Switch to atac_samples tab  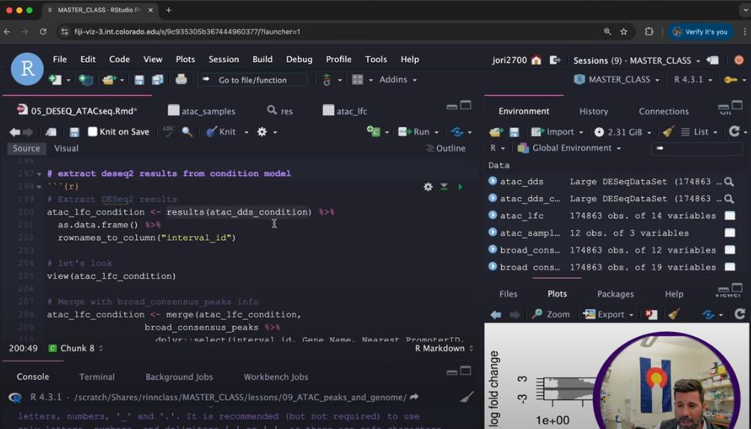click(x=202, y=111)
